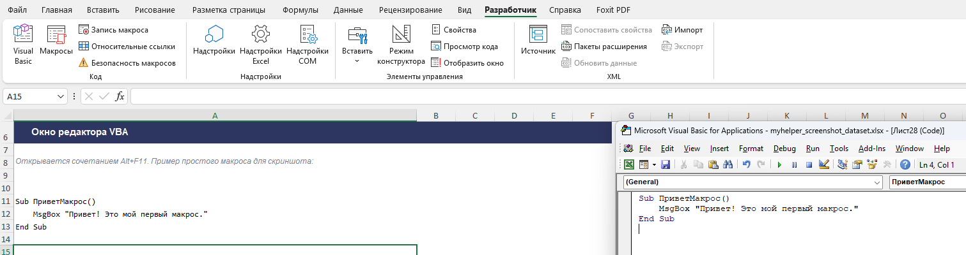Open Format menu in VBA window
This screenshot has width=966, height=255.
tap(751, 149)
